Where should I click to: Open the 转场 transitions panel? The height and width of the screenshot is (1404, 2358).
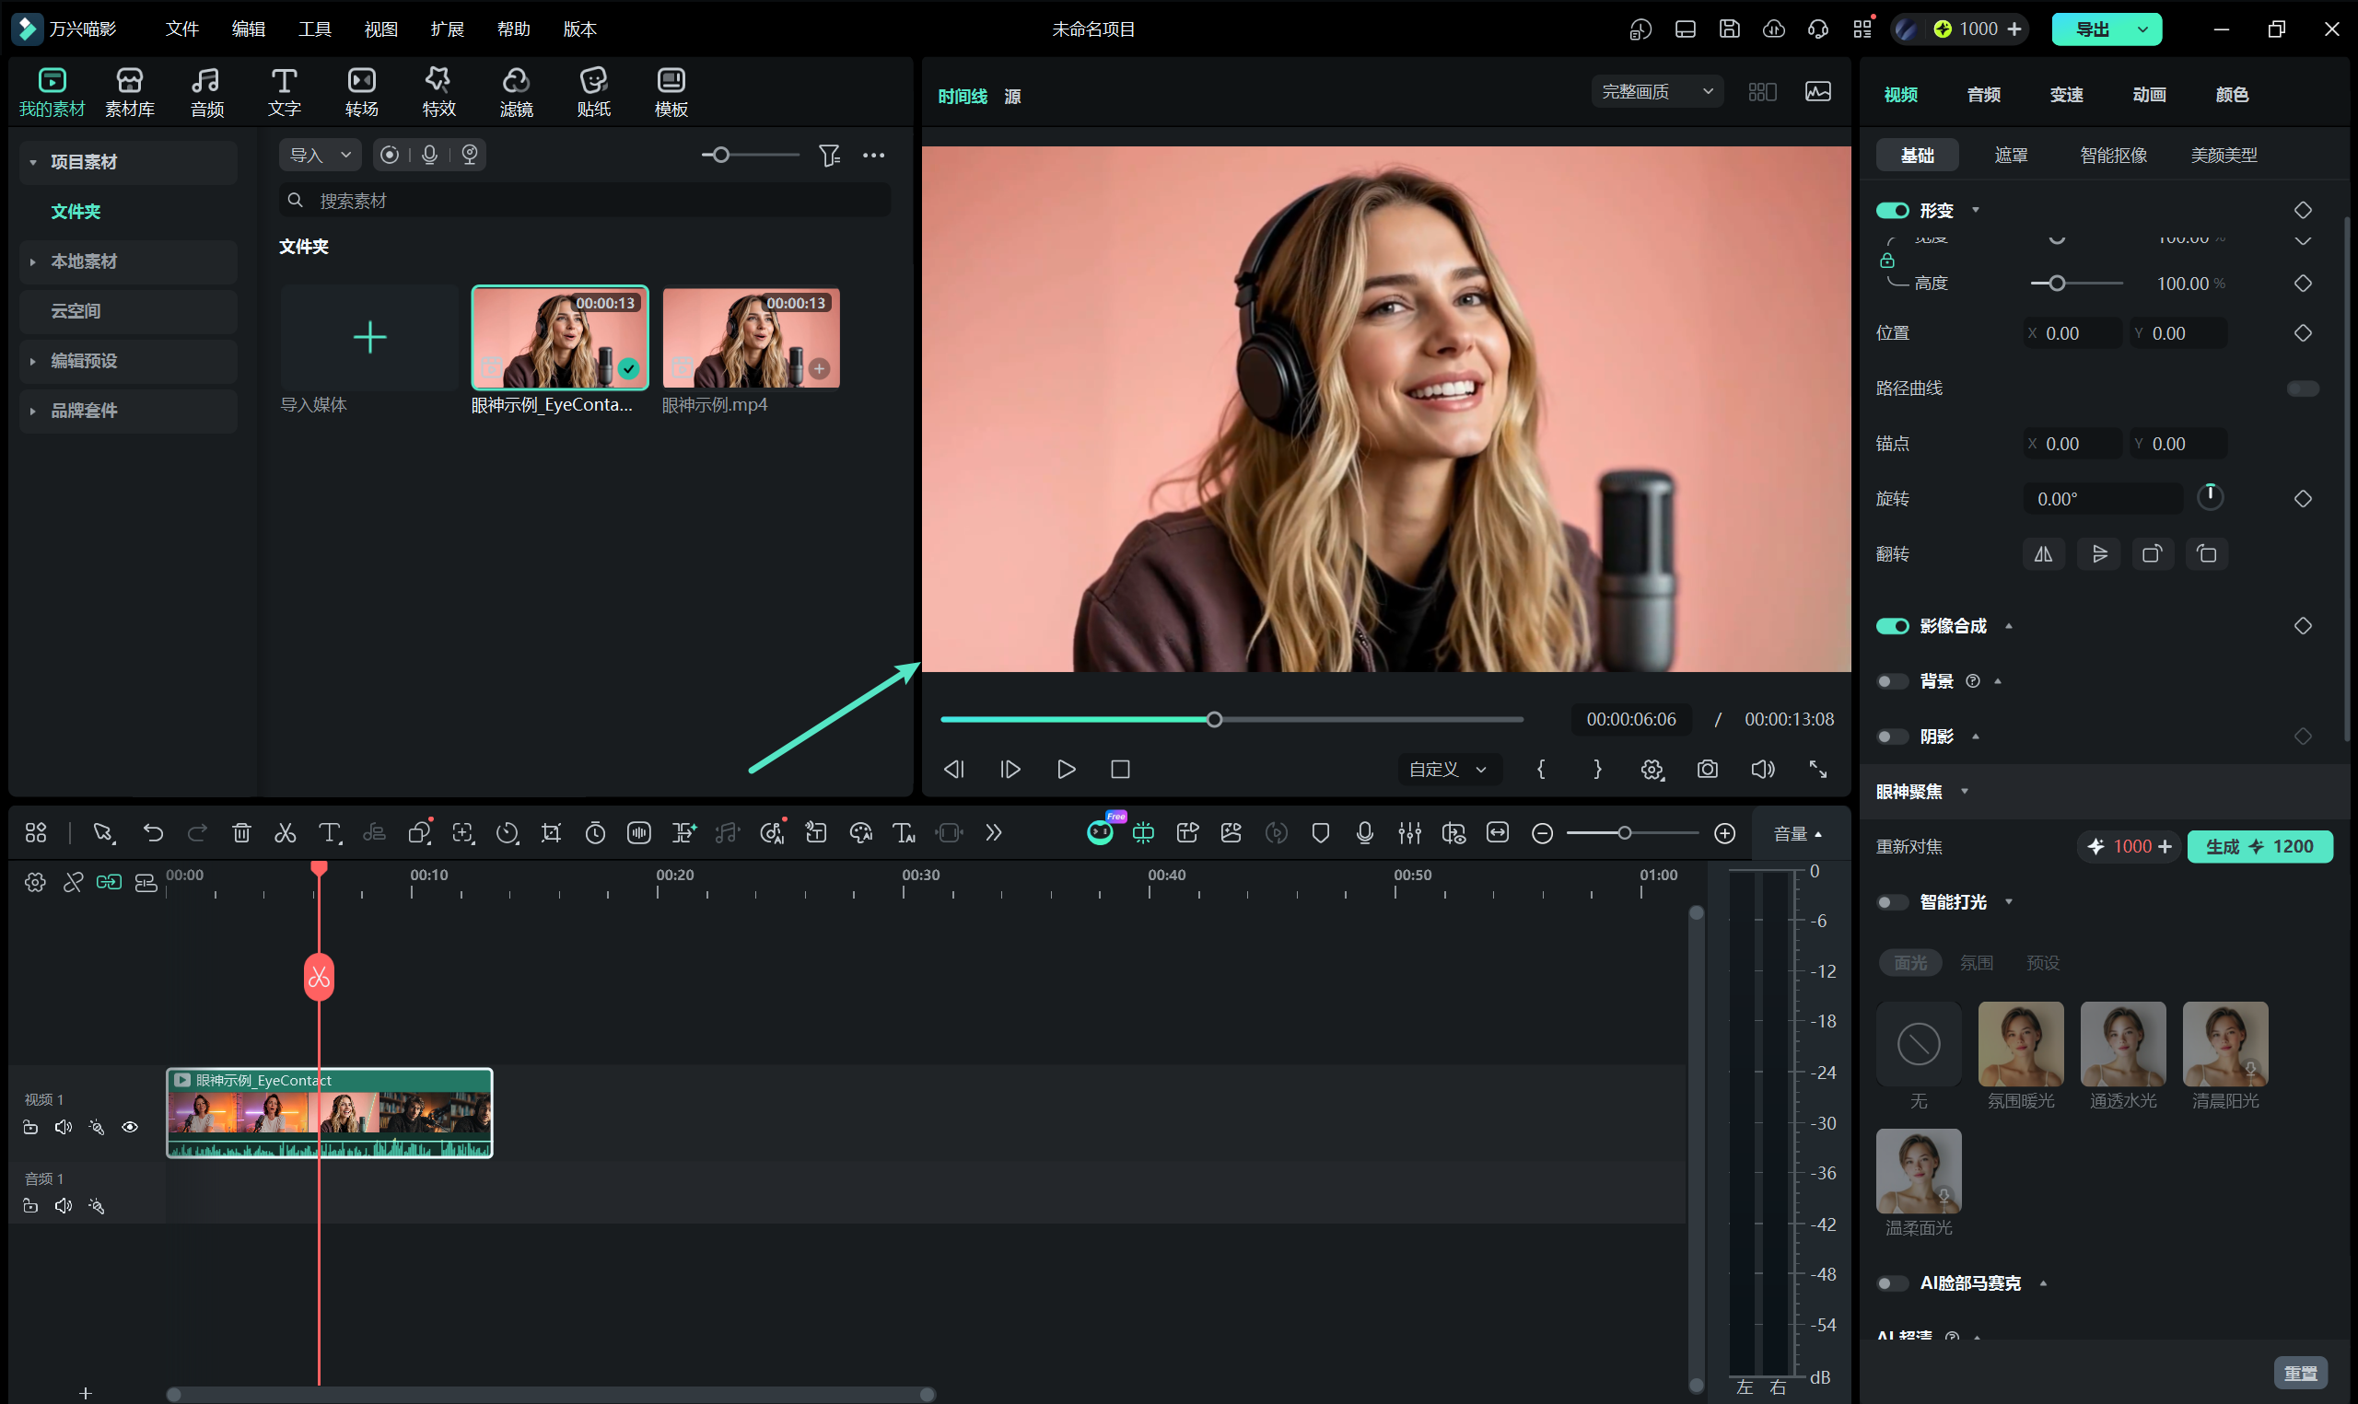(x=361, y=92)
